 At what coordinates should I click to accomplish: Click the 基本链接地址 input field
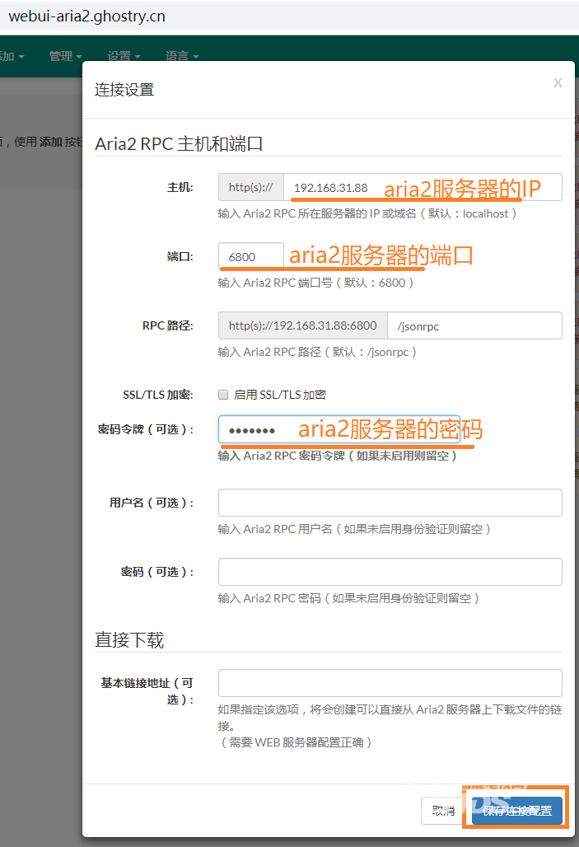click(390, 683)
